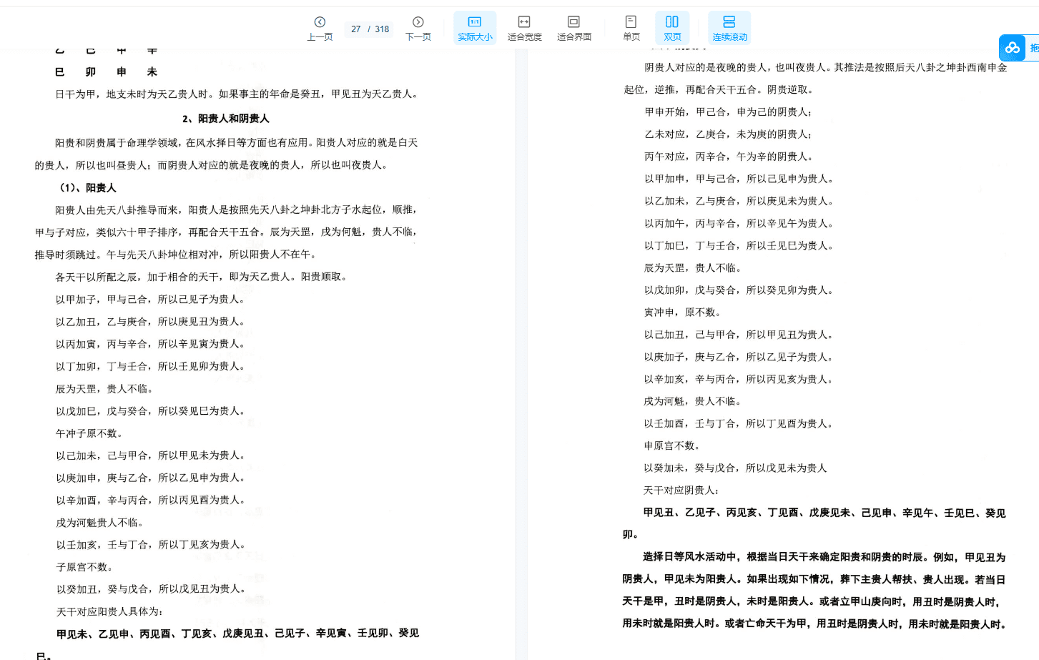
Task: Click the line 天干对应阳贵人具体为
Action: tap(109, 611)
